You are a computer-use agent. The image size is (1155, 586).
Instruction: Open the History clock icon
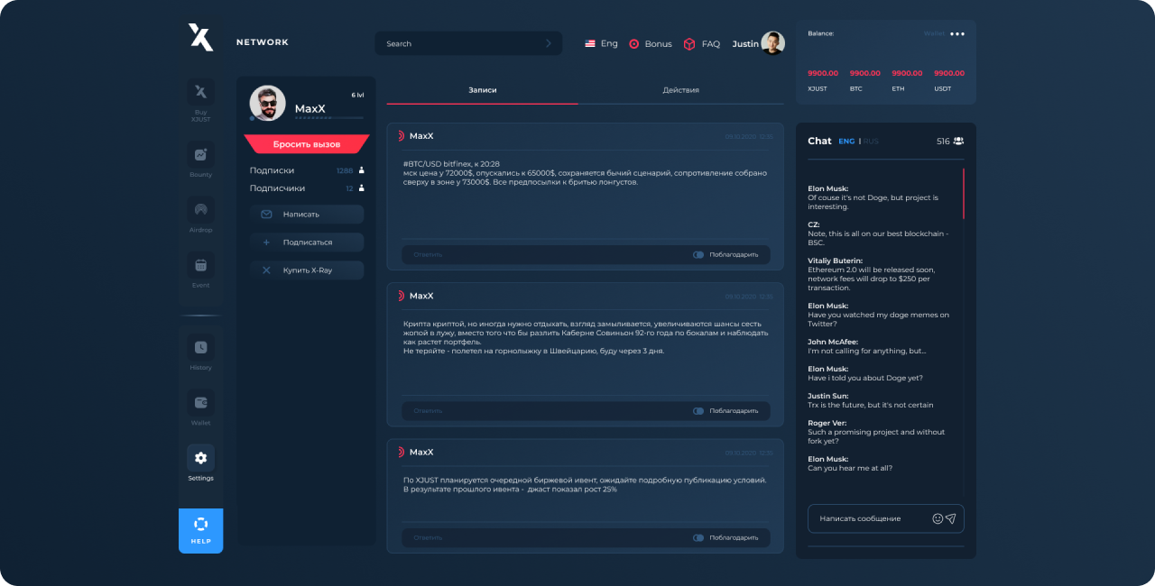click(x=200, y=348)
